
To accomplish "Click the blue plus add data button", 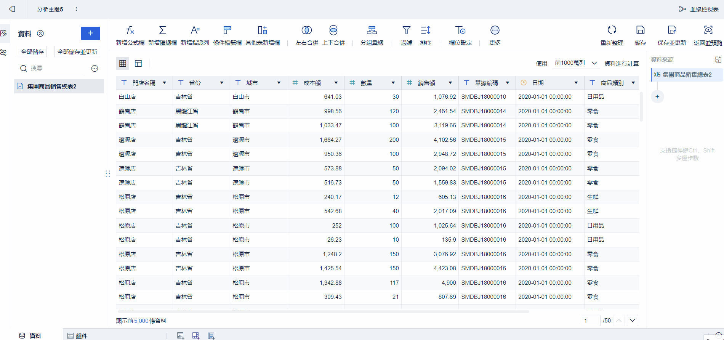I will click(x=91, y=33).
